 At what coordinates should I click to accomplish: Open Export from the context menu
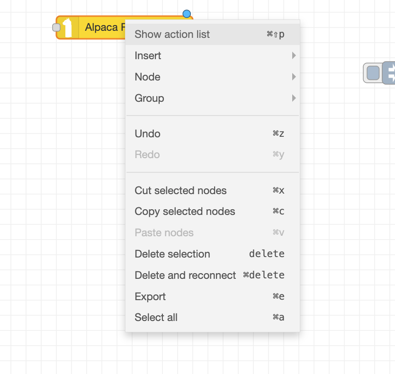150,296
